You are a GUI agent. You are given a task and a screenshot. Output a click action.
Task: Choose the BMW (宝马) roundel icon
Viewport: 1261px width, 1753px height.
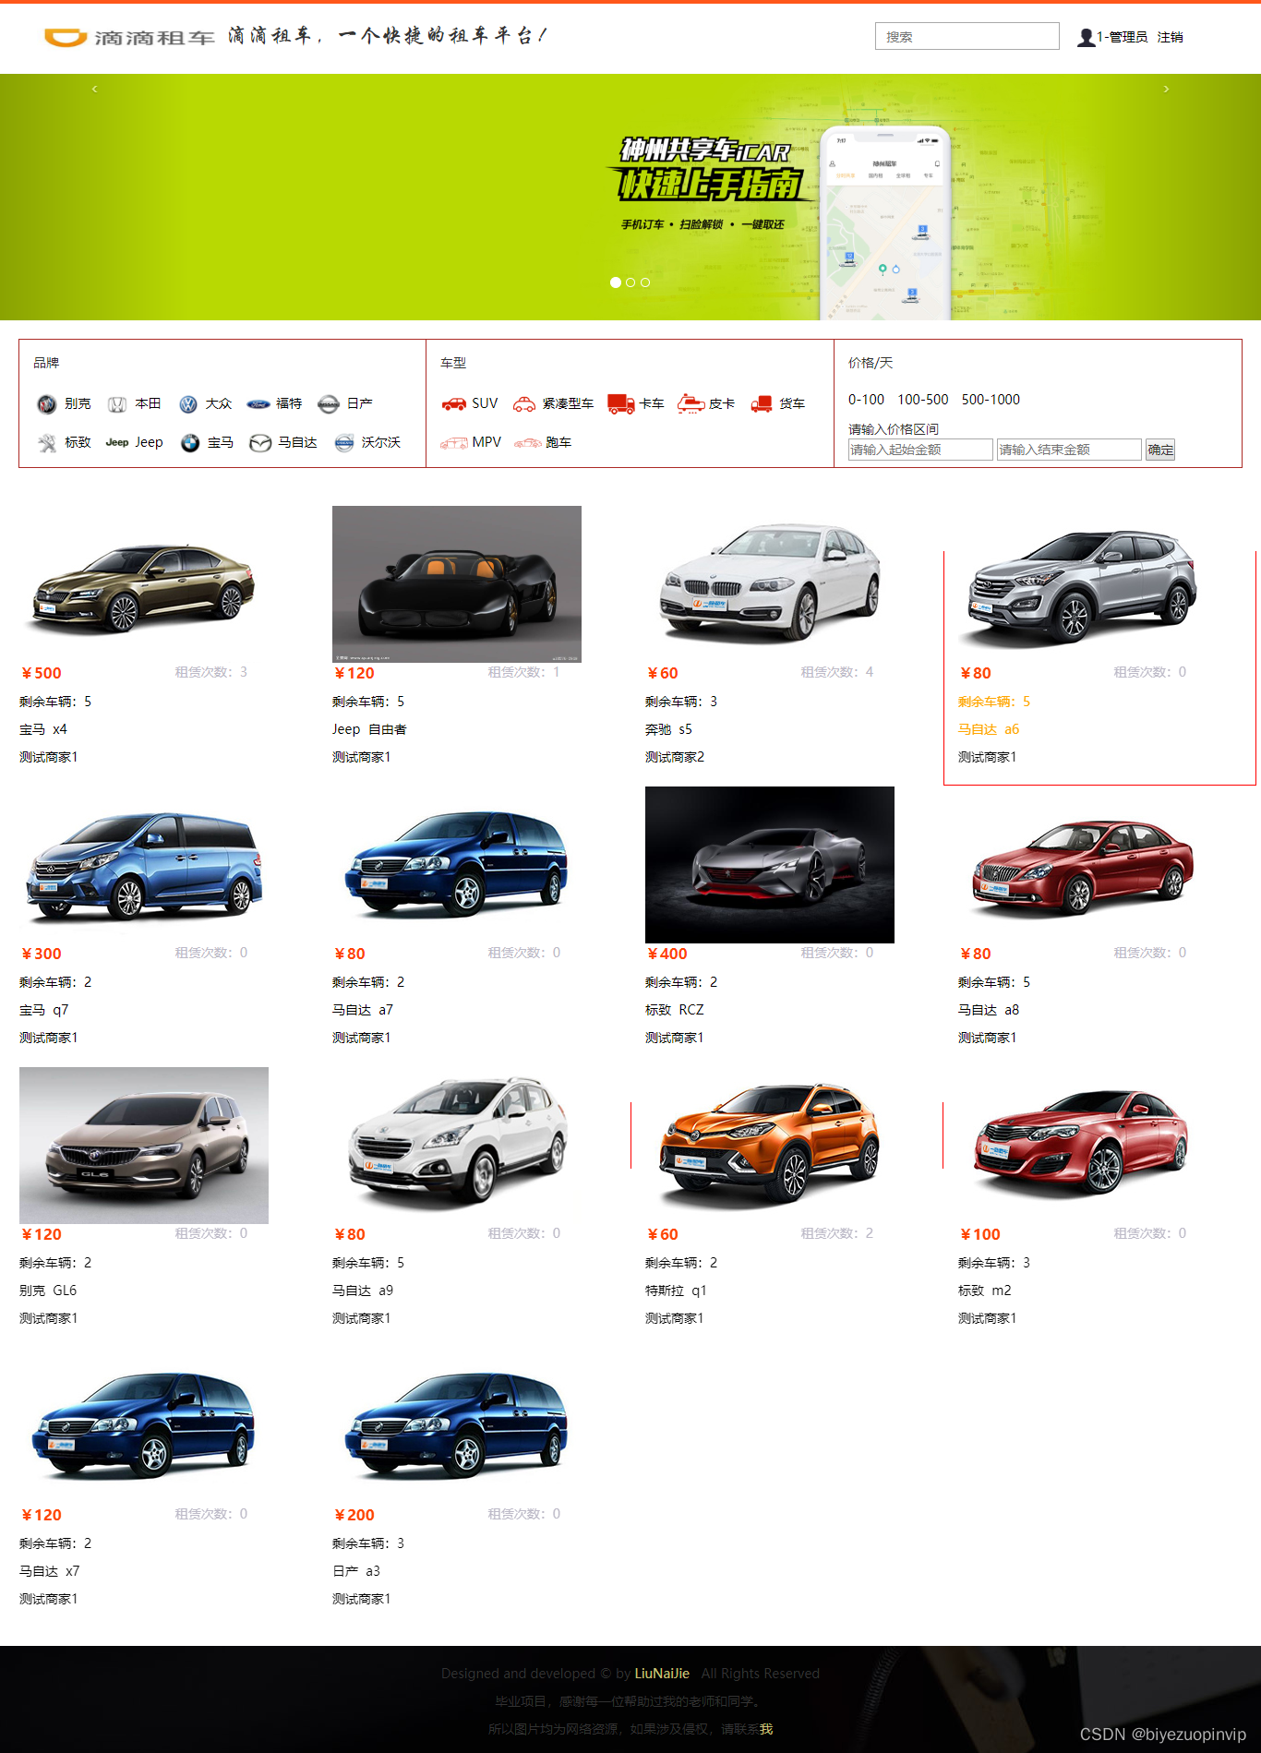[190, 443]
